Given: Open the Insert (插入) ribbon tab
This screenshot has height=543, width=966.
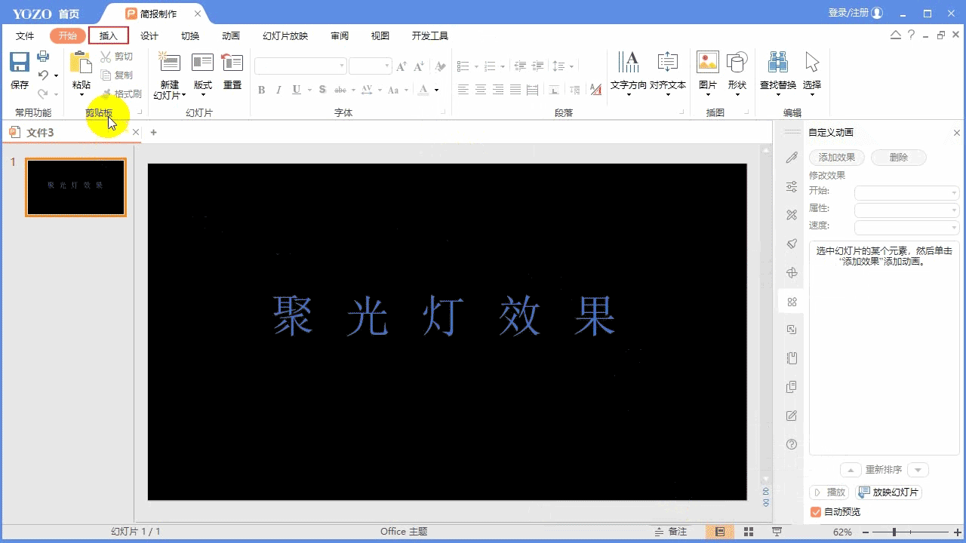Looking at the screenshot, I should click(109, 35).
